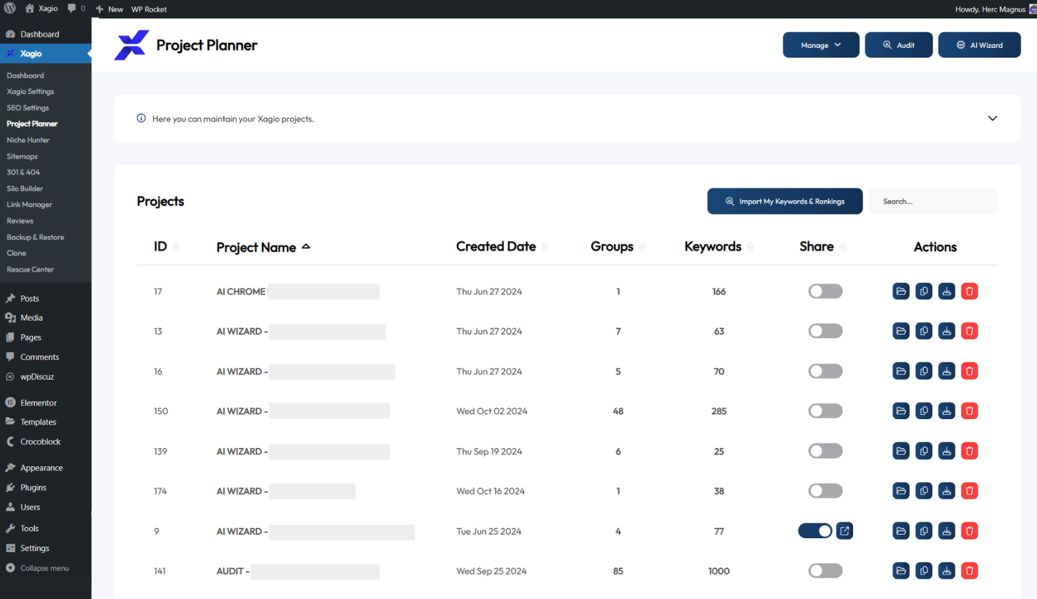This screenshot has height=599, width=1037.
Task: Sort table by ID column
Action: pyautogui.click(x=166, y=247)
